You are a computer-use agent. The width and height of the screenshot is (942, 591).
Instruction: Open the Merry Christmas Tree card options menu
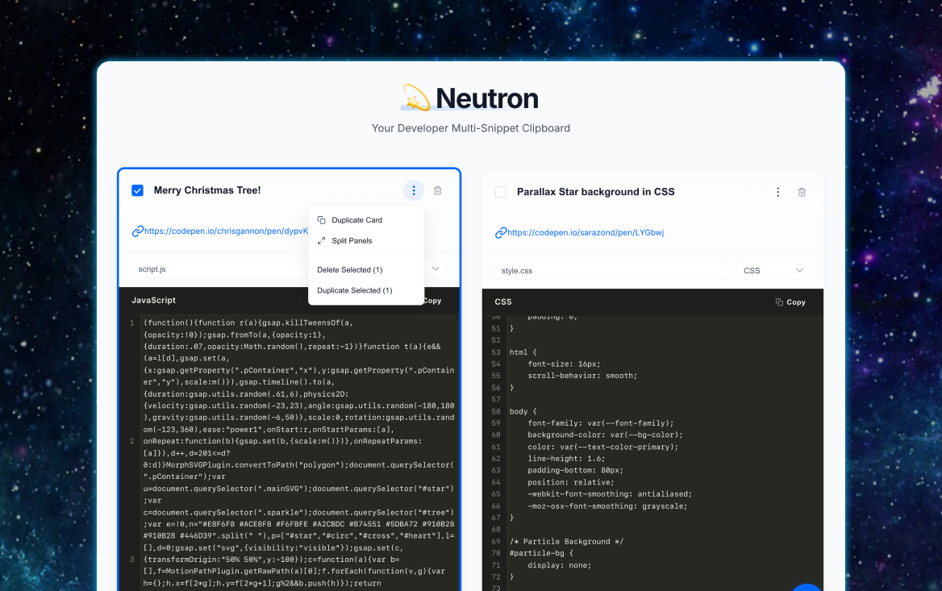click(414, 190)
